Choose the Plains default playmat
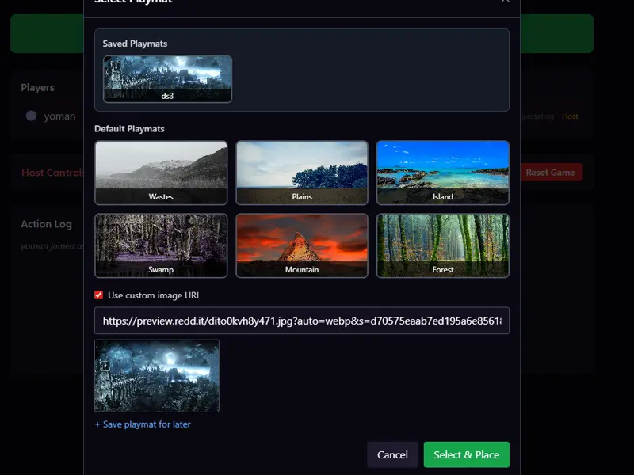The width and height of the screenshot is (634, 475). point(302,173)
